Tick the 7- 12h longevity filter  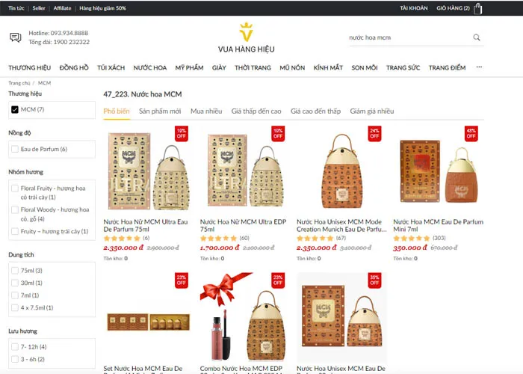point(15,346)
